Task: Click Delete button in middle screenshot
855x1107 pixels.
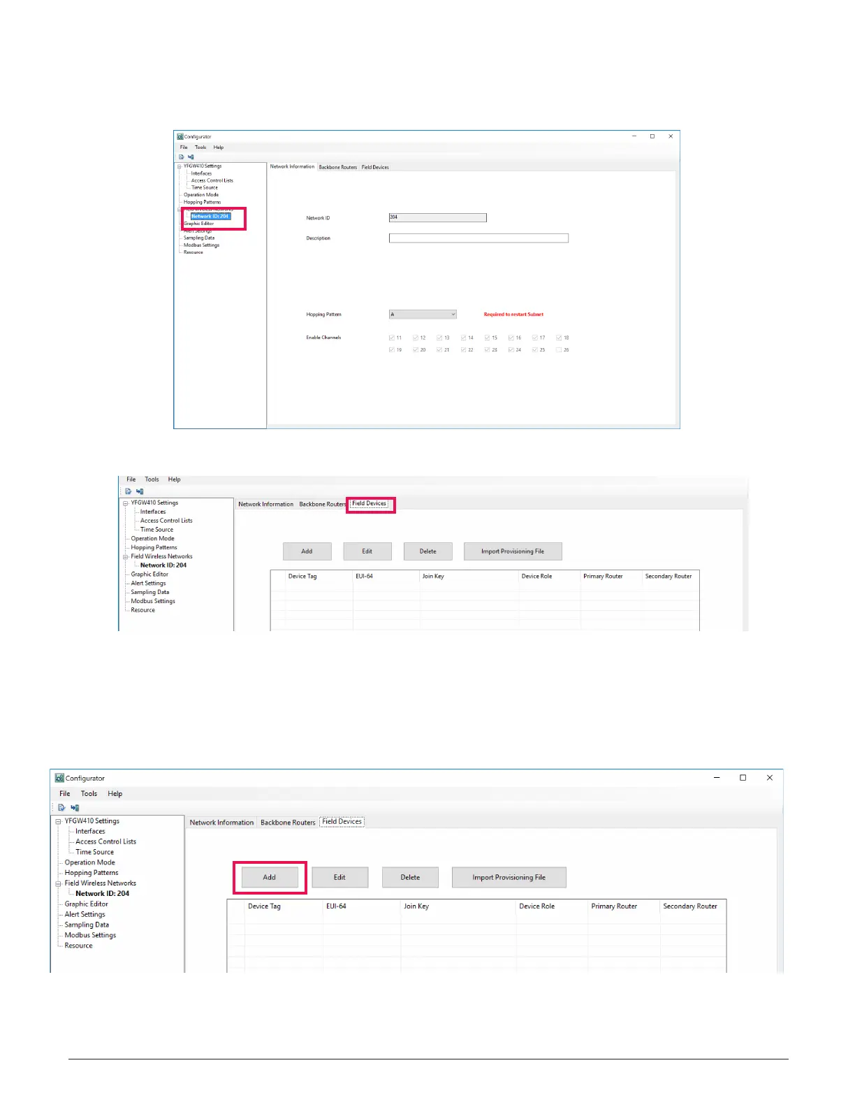Action: tap(428, 551)
